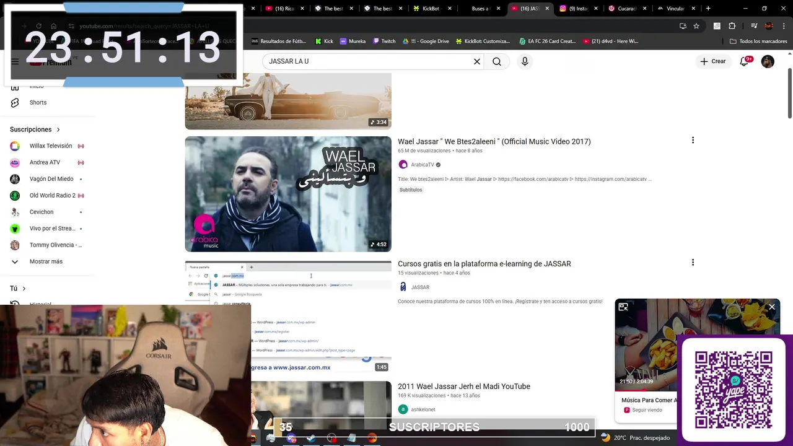Clear the search box with the X icon
This screenshot has width=793, height=446.
click(x=477, y=61)
